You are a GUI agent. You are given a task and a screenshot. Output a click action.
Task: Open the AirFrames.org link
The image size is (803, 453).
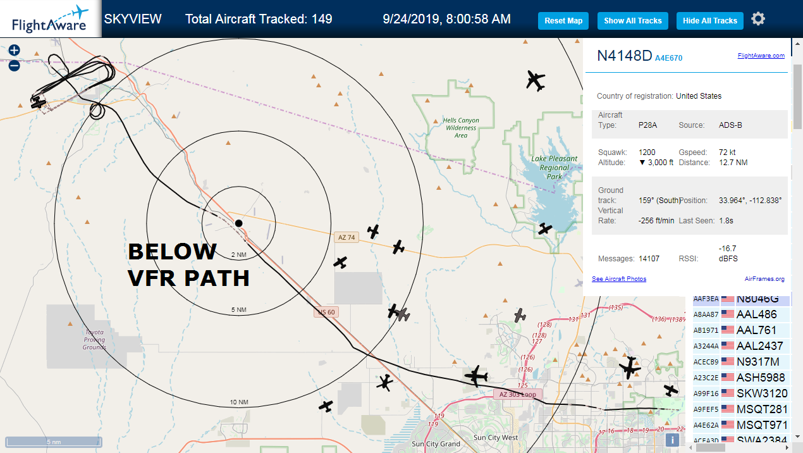[x=764, y=279]
